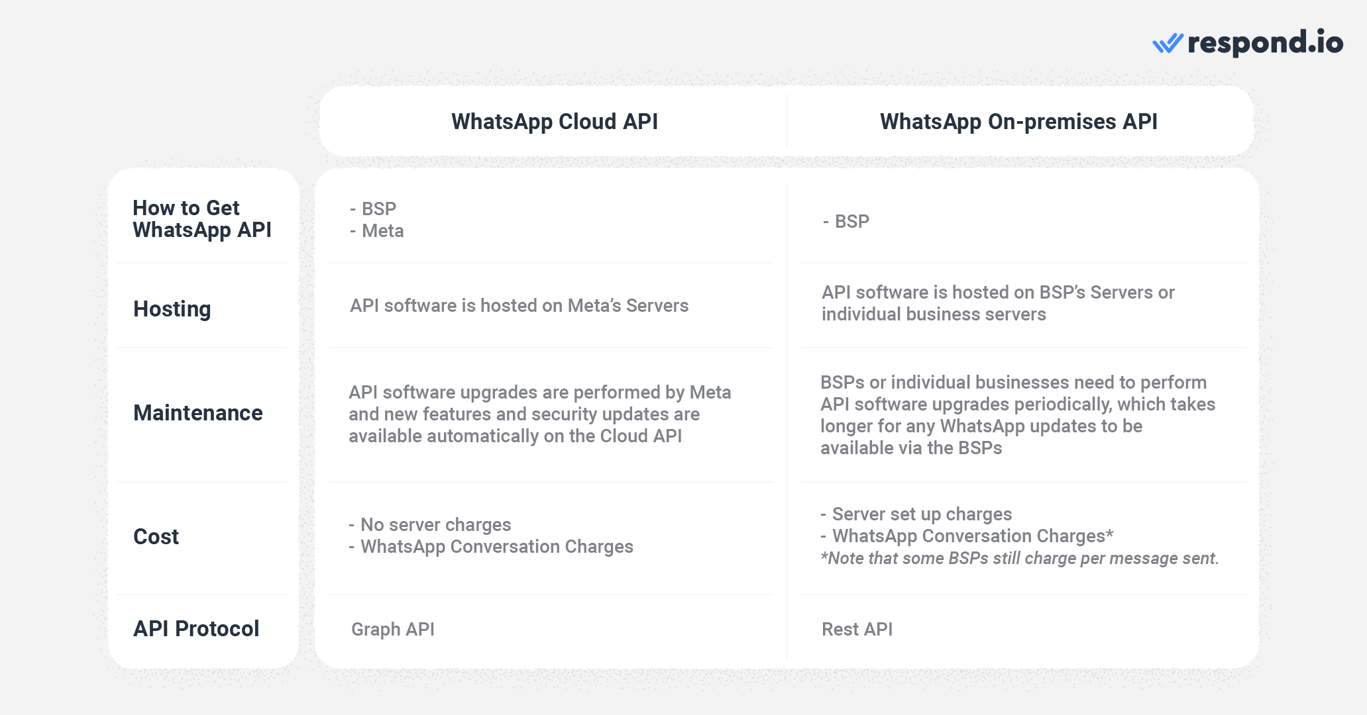Click the 'How to Get WhatsApp API' row label
This screenshot has height=715, width=1367.
click(x=202, y=218)
